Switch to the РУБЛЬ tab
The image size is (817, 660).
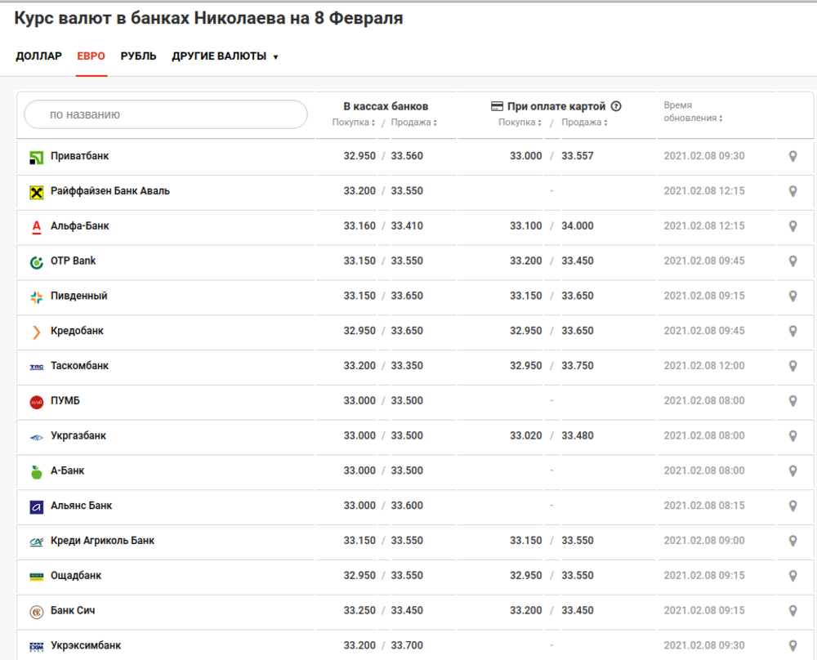tap(138, 56)
